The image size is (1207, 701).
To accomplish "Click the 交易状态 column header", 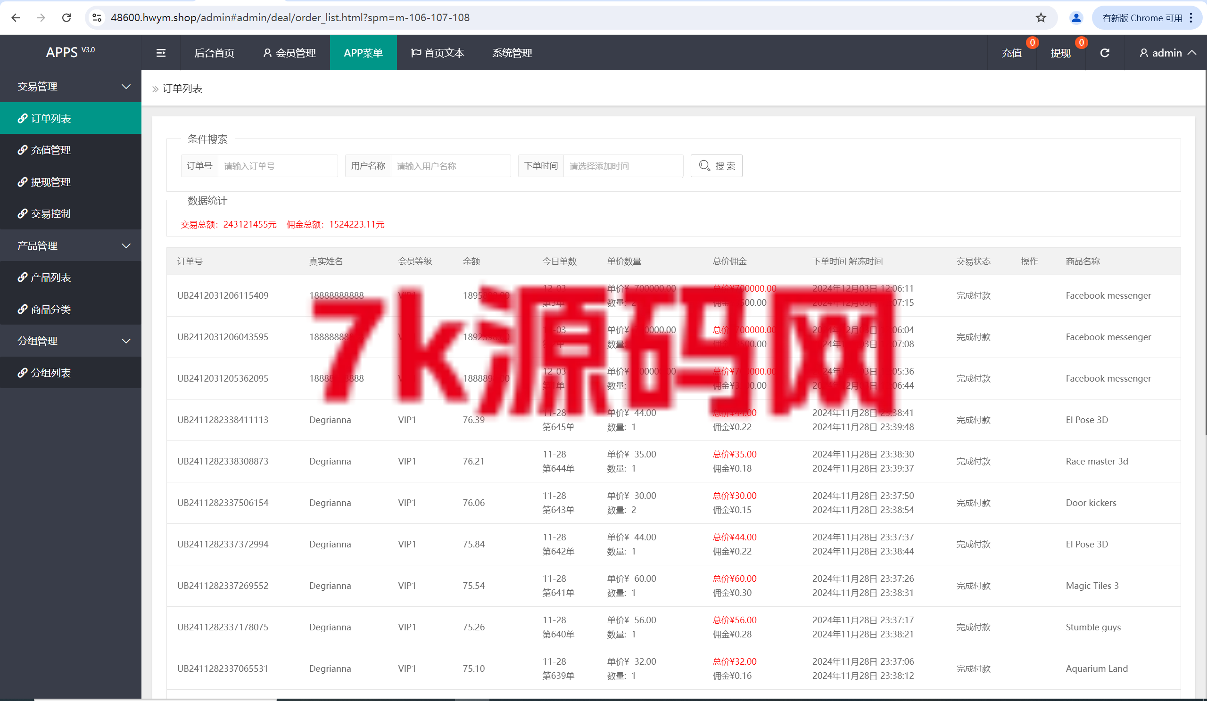I will (x=973, y=261).
